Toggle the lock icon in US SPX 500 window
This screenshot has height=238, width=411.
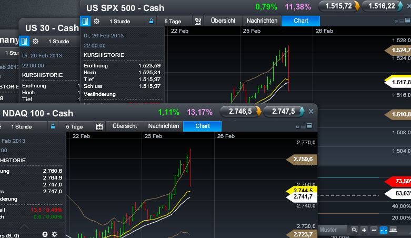coord(151,21)
